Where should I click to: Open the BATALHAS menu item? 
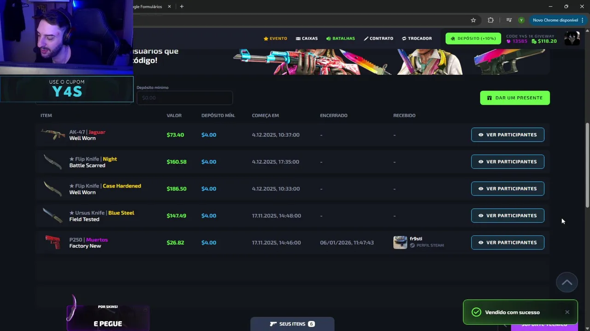pos(341,39)
